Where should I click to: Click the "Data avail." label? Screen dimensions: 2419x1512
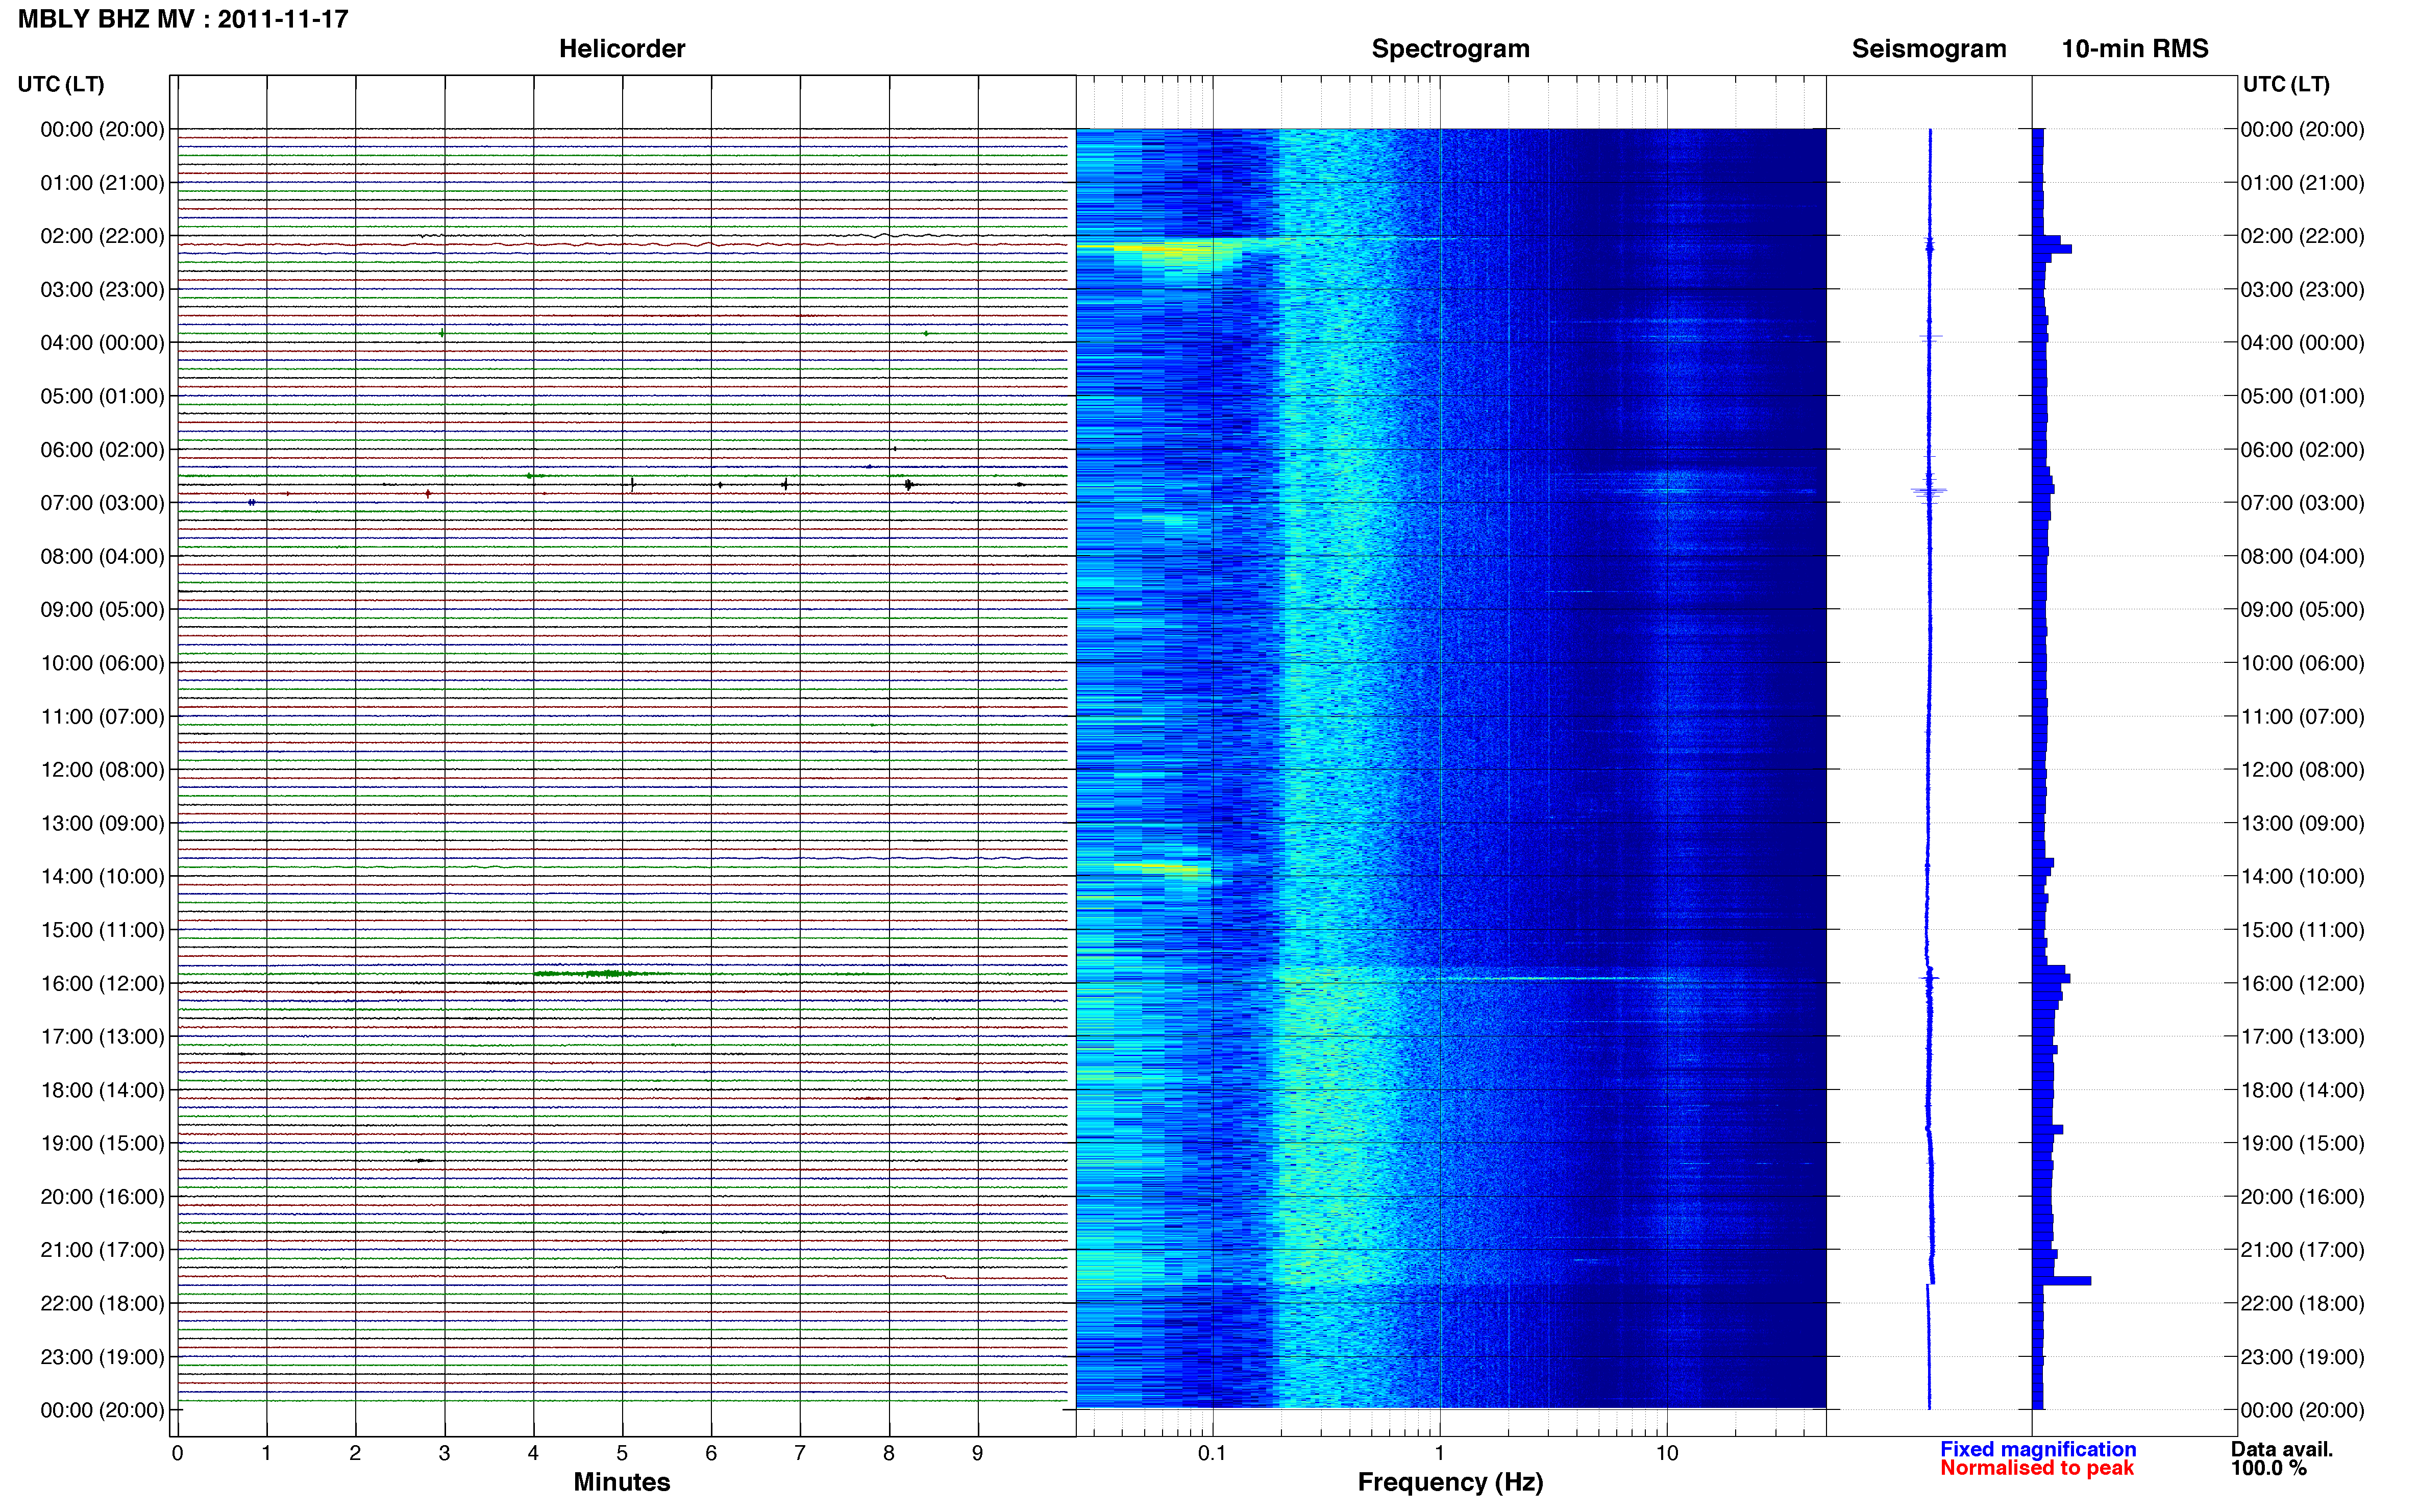click(2282, 1449)
